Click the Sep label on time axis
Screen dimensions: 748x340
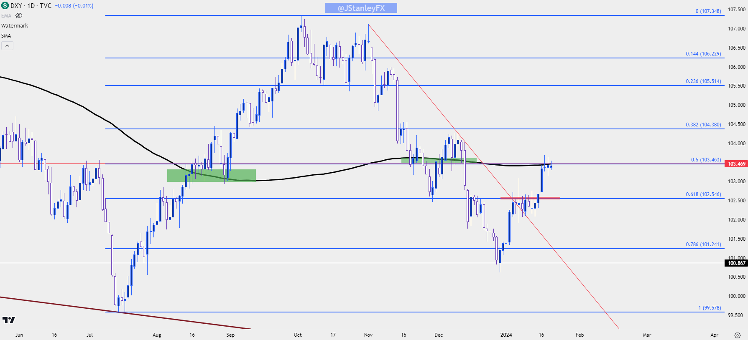[230, 335]
